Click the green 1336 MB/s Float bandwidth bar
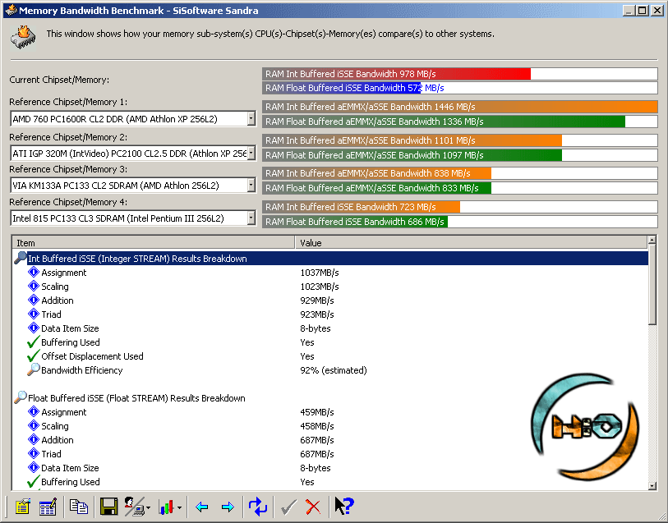This screenshot has width=668, height=523. point(444,122)
